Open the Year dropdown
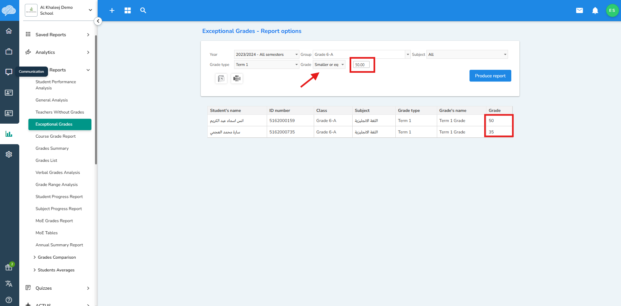Image resolution: width=621 pixels, height=306 pixels. click(x=266, y=54)
